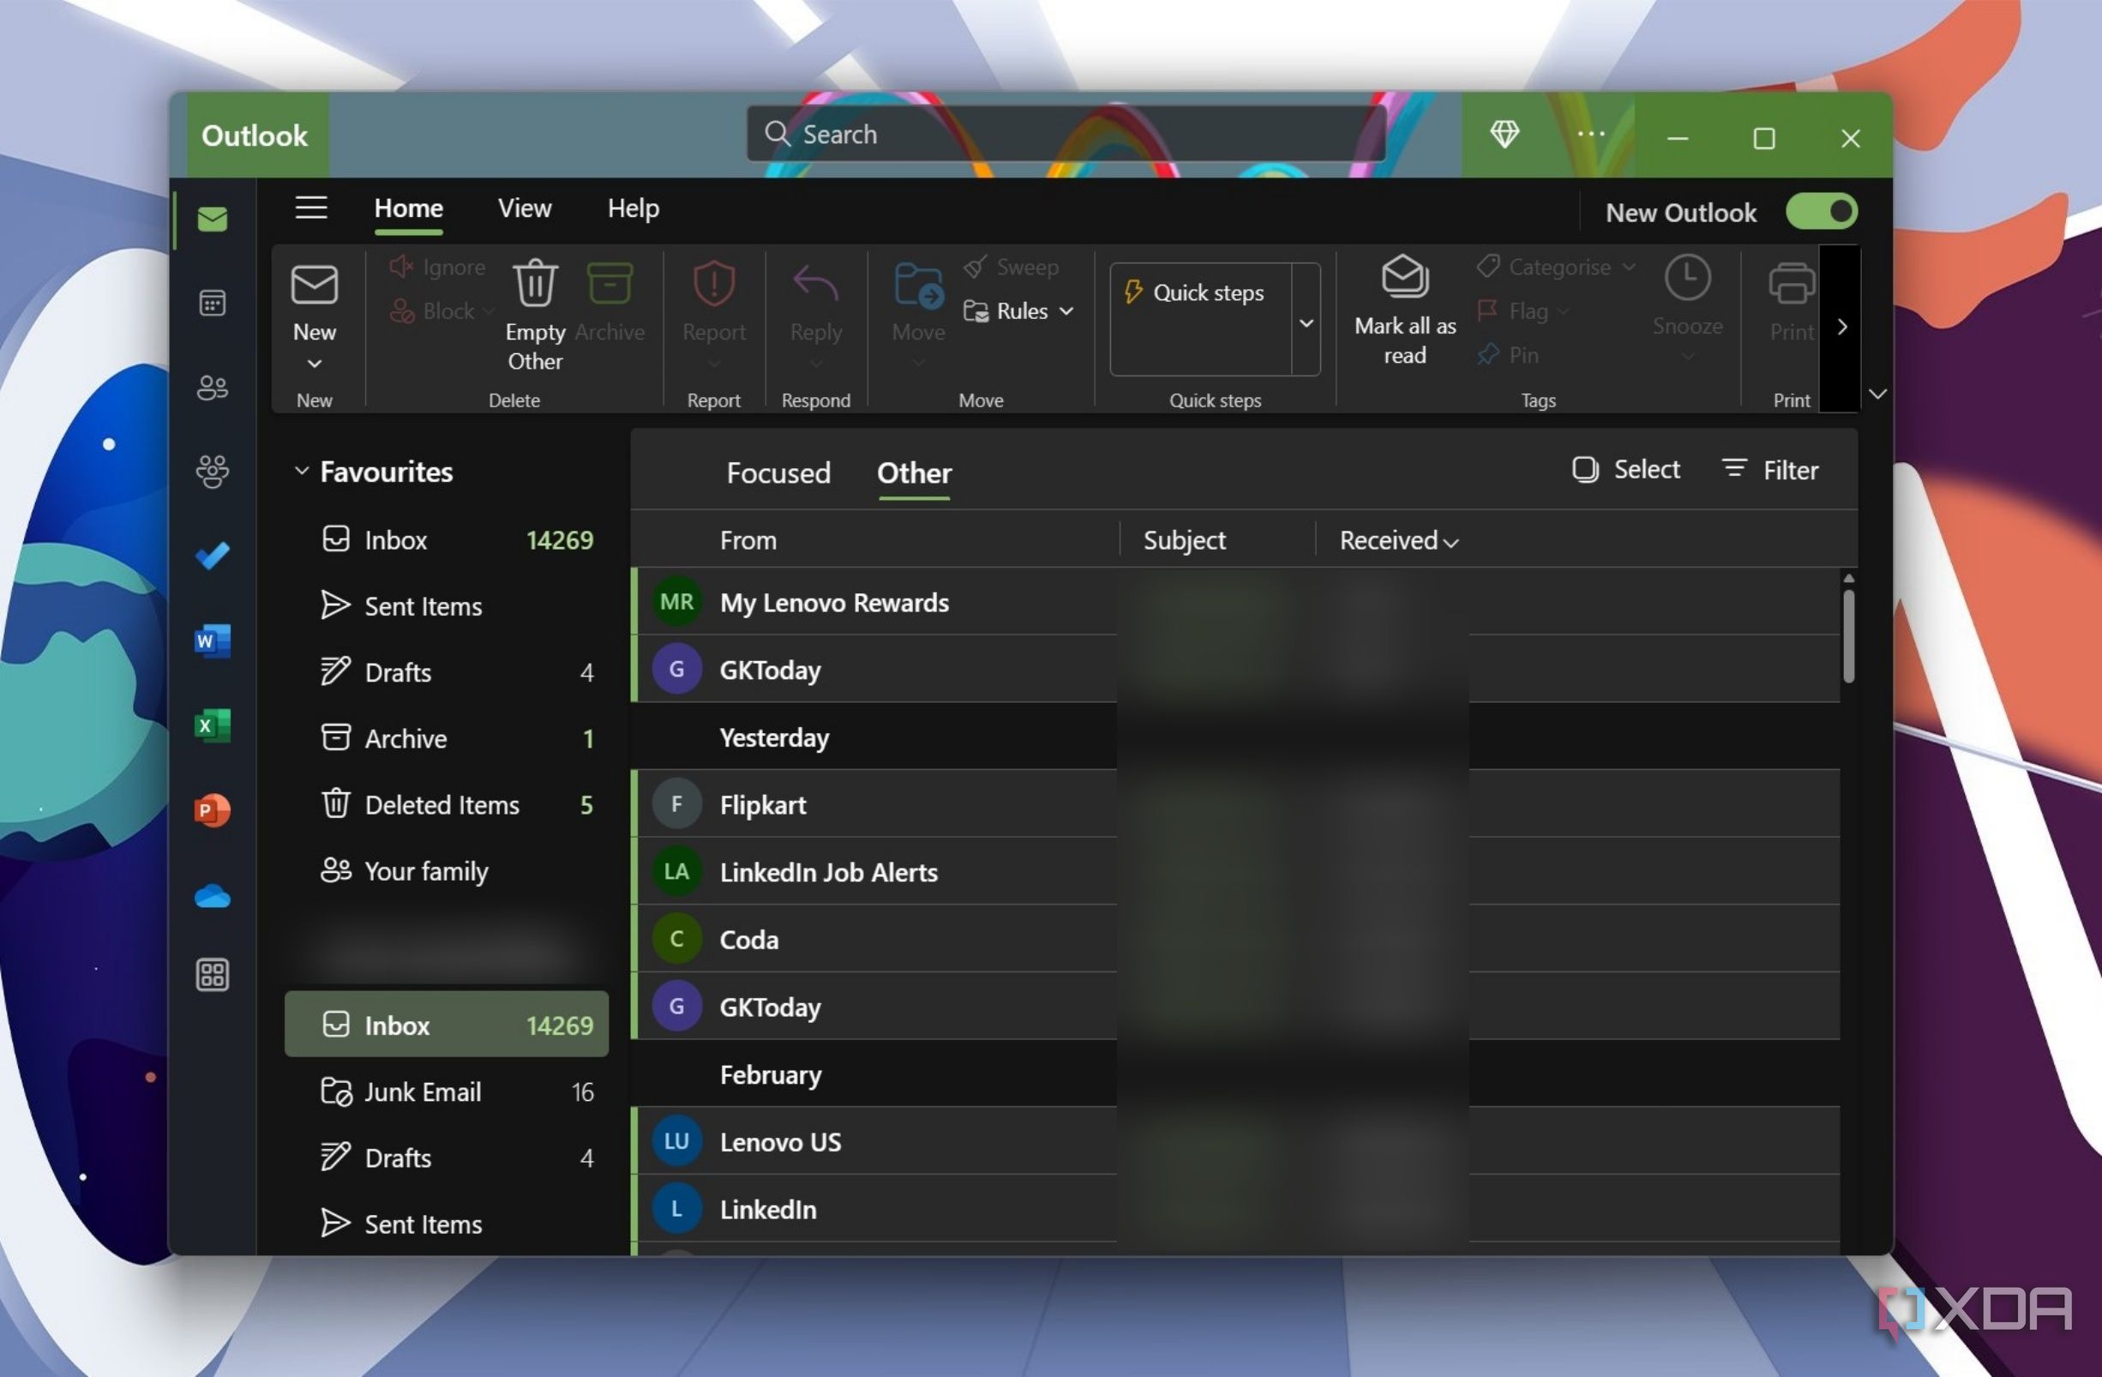The height and width of the screenshot is (1377, 2102).
Task: Sort by the From column header
Action: 748,539
